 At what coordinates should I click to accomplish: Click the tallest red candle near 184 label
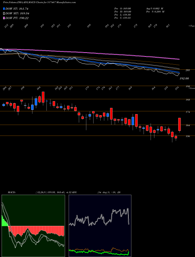click(43, 97)
